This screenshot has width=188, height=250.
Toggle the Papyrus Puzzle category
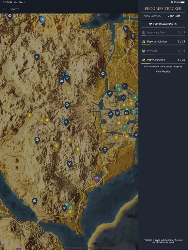(163, 60)
